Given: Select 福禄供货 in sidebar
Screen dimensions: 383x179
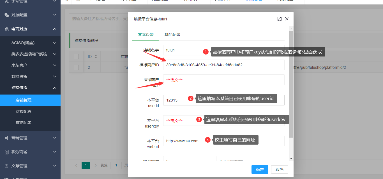Looking at the screenshot, I should tap(30, 88).
